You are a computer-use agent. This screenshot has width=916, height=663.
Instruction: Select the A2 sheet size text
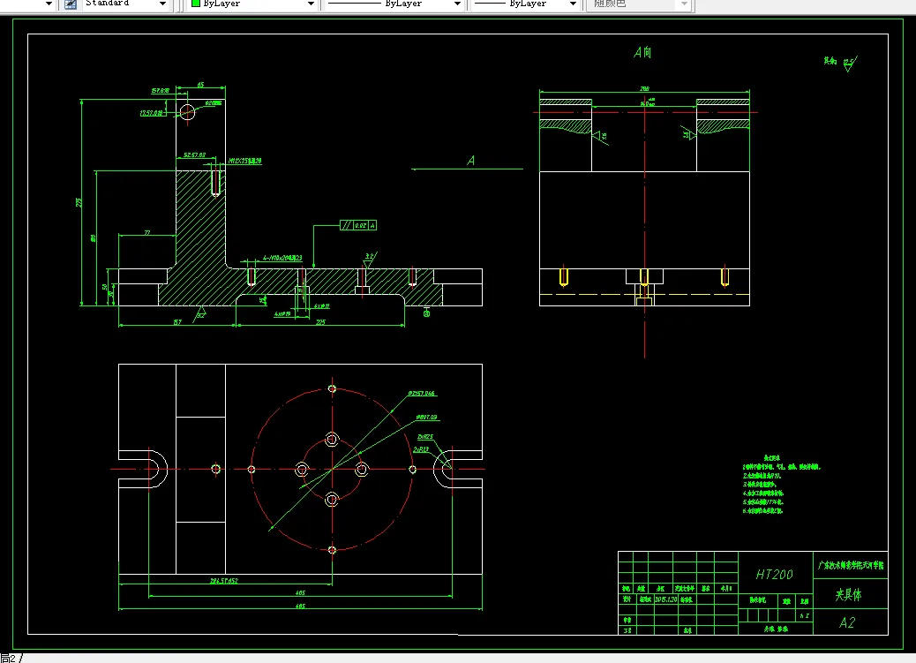847,622
